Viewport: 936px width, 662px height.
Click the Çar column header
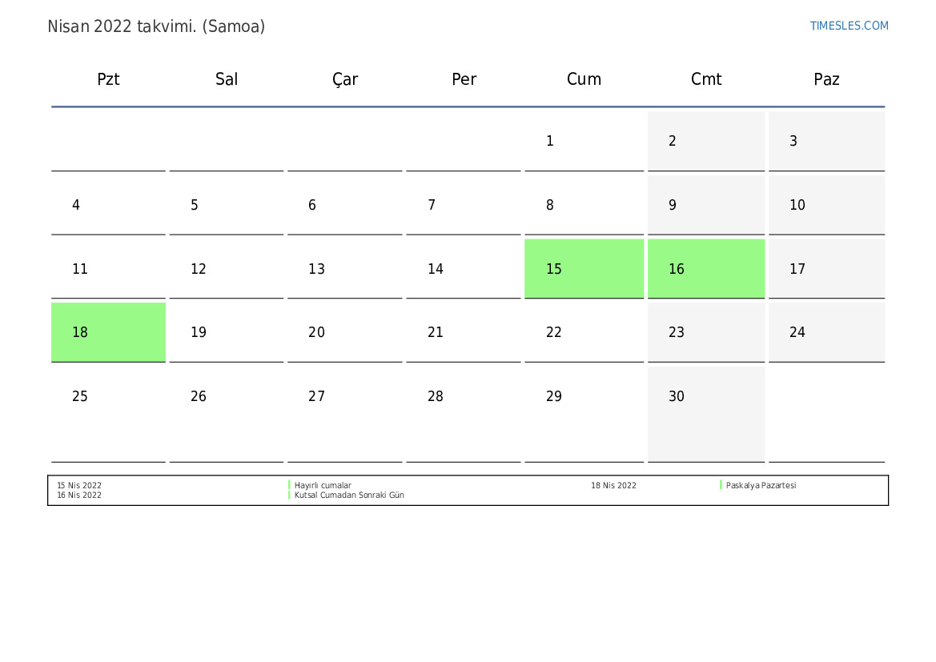pyautogui.click(x=345, y=79)
